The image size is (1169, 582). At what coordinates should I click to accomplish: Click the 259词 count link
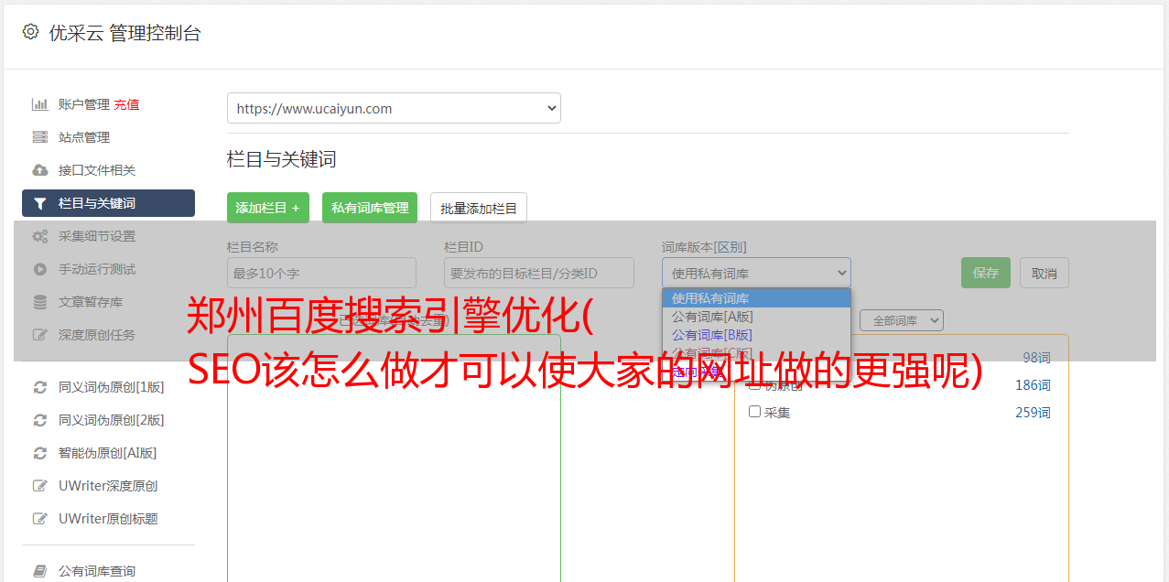[x=1033, y=413]
